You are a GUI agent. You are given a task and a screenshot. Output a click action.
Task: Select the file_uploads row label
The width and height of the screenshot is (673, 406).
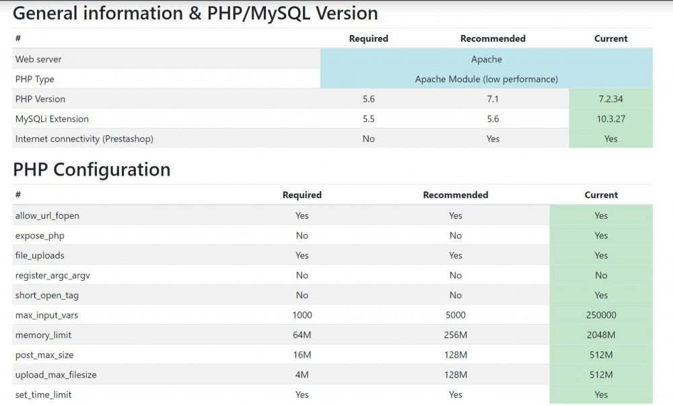point(40,255)
